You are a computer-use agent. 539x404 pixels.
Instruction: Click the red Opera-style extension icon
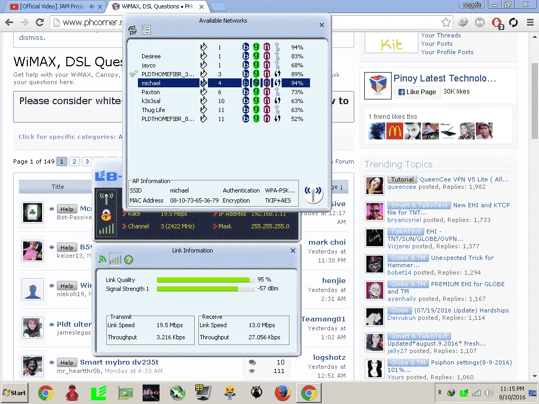tap(497, 23)
